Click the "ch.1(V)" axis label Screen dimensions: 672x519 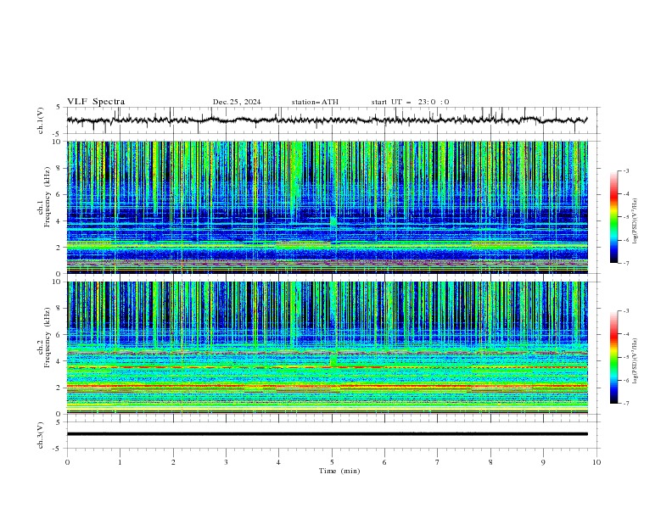pyautogui.click(x=41, y=120)
